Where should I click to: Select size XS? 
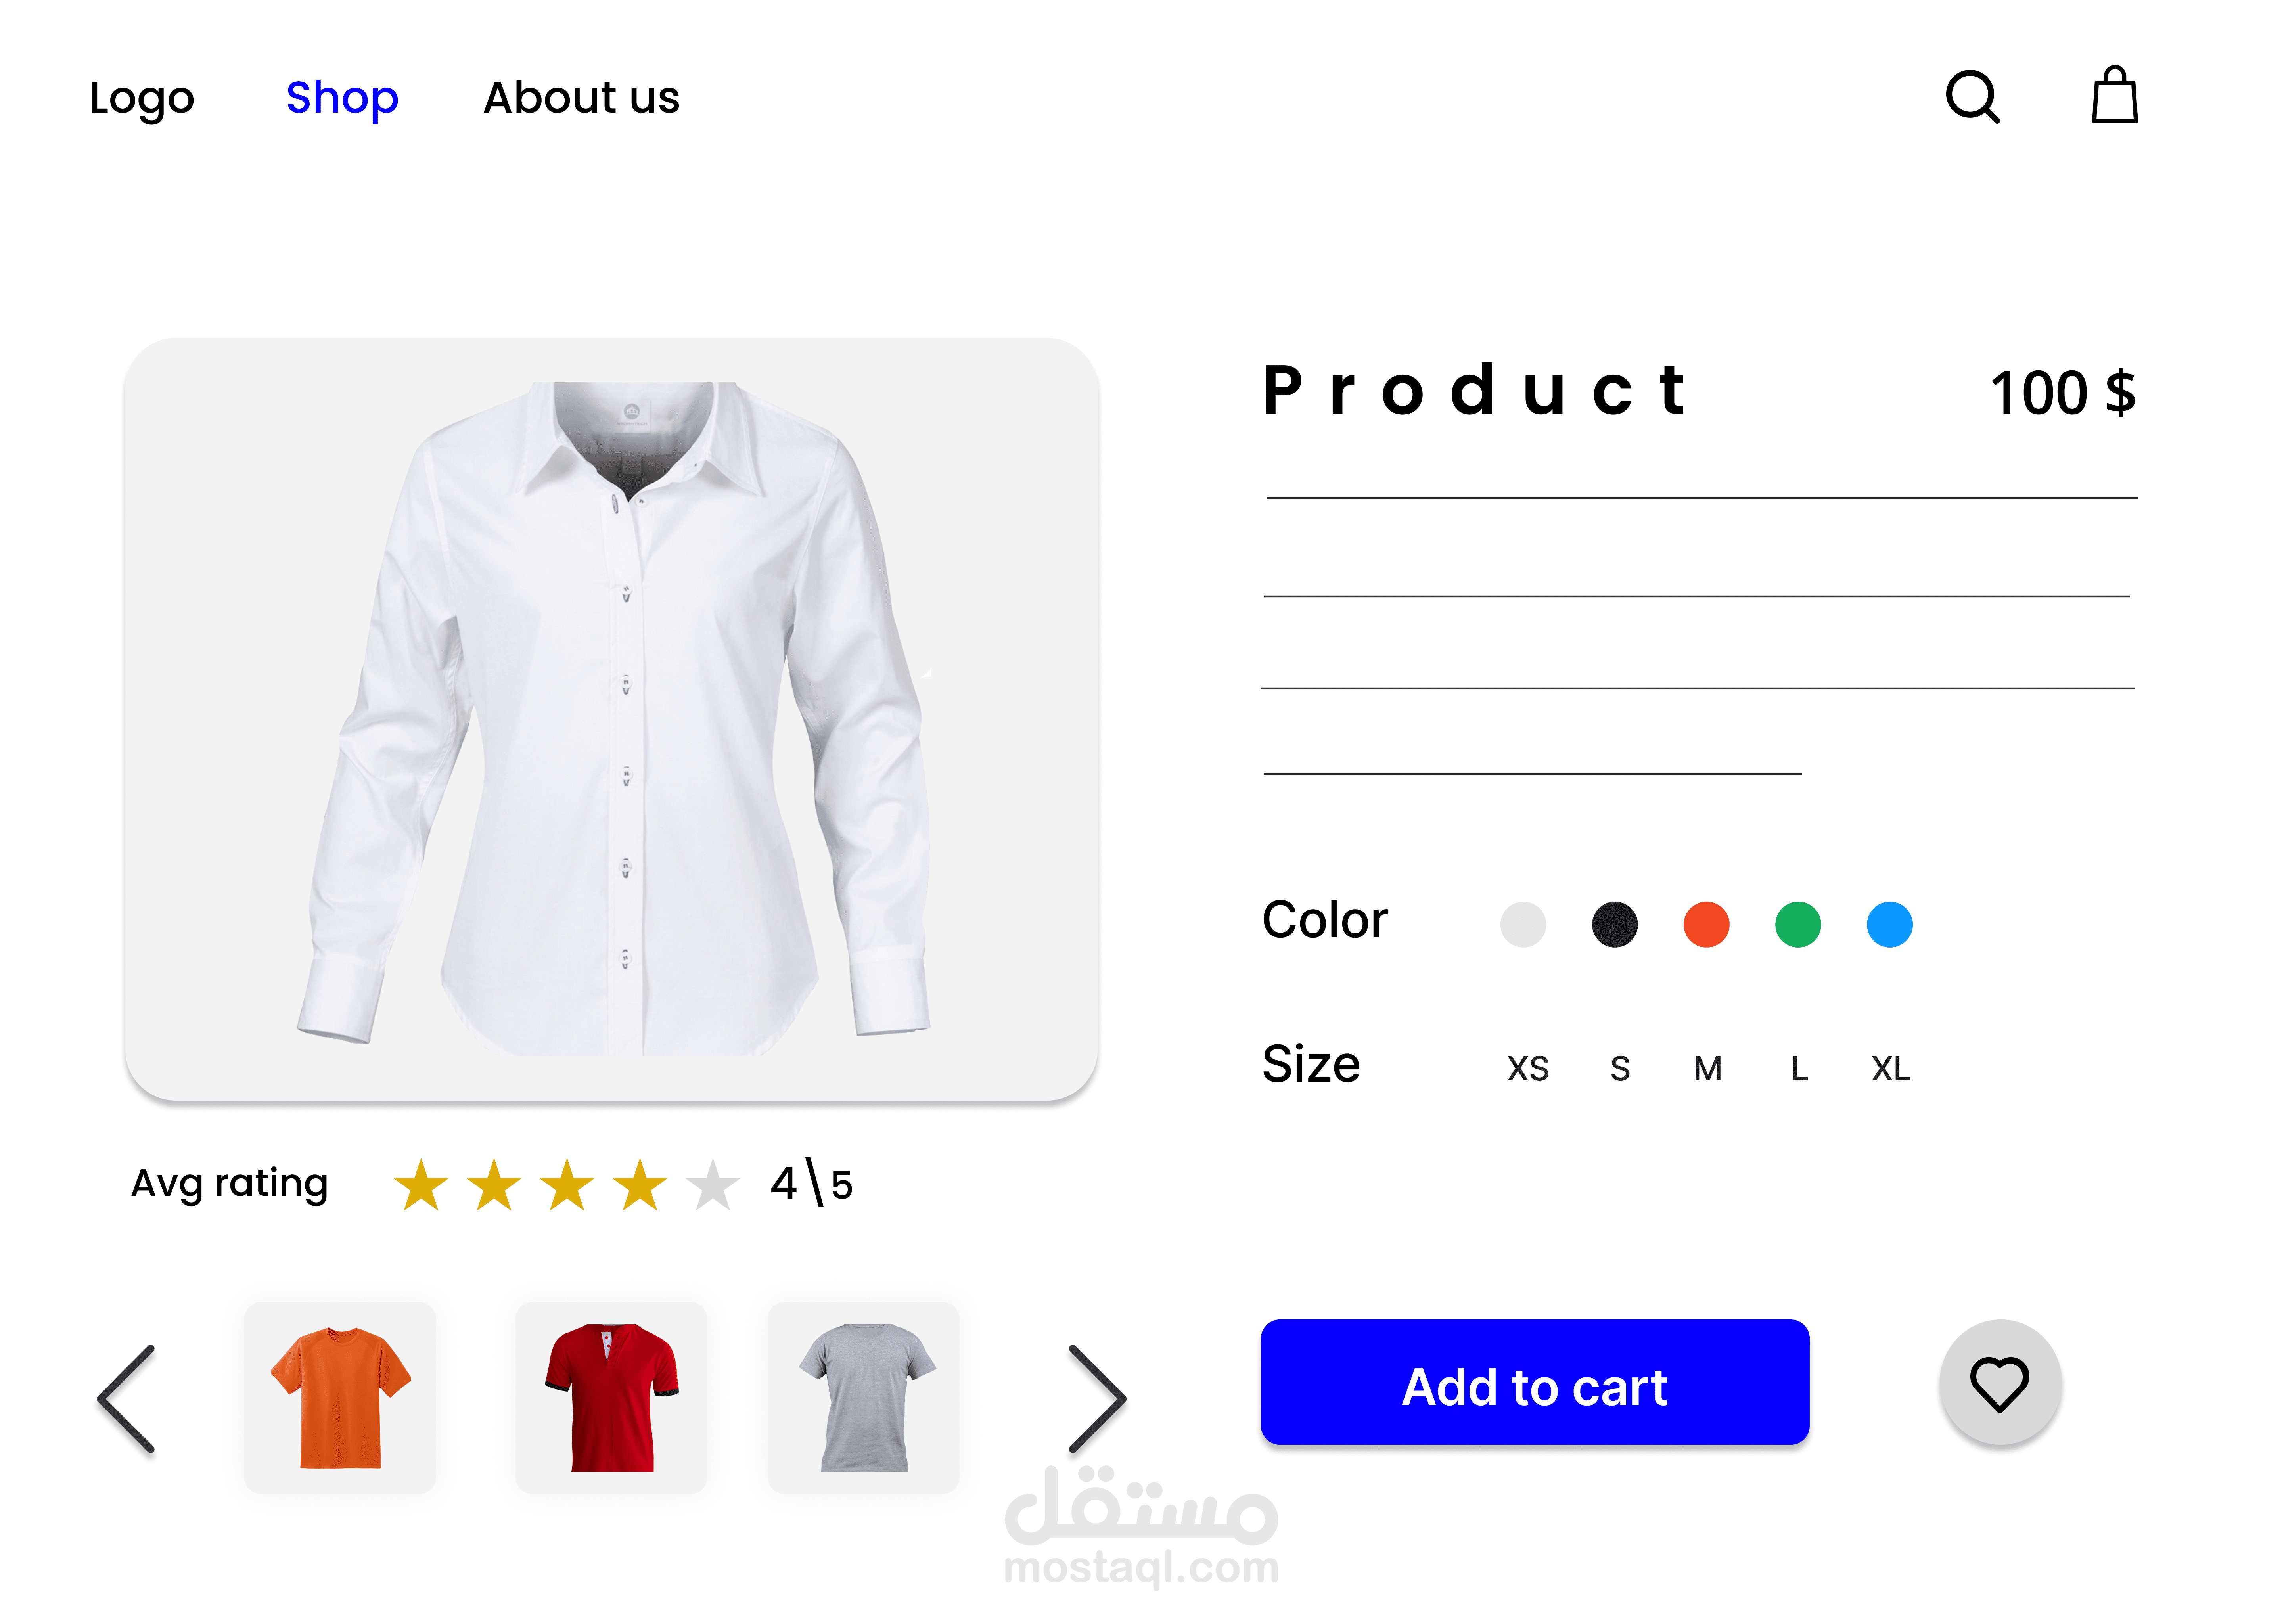(1528, 1069)
